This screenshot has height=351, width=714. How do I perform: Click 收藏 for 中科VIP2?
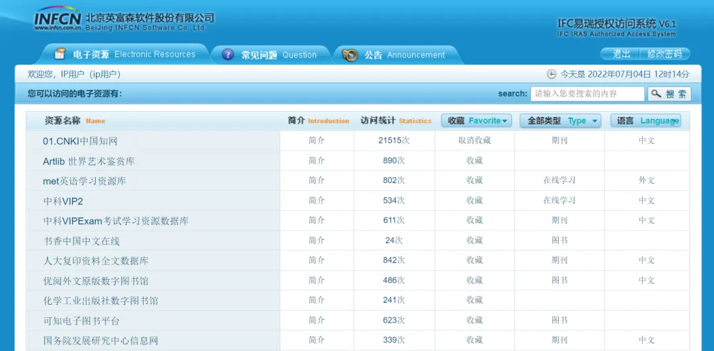pyautogui.click(x=475, y=200)
